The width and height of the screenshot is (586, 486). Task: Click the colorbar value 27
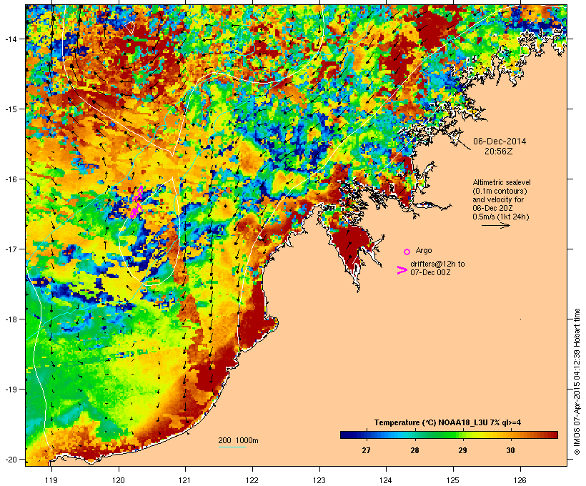point(366,450)
